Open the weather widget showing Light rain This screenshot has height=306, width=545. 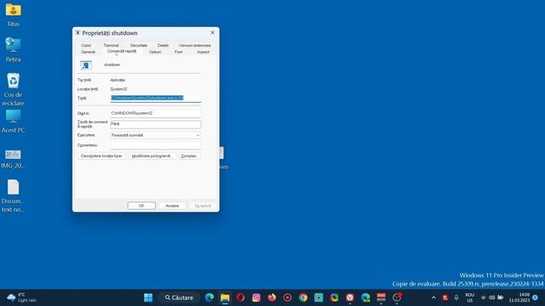22,297
